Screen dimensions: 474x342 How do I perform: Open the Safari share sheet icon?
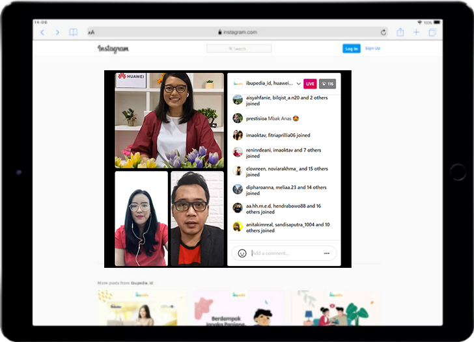400,32
